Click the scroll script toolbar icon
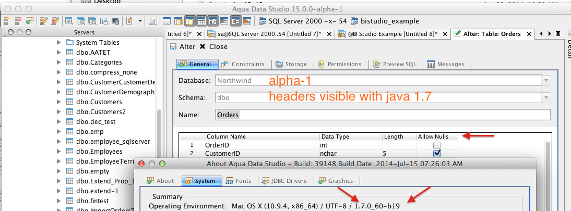571x211 pixels. 153,21
